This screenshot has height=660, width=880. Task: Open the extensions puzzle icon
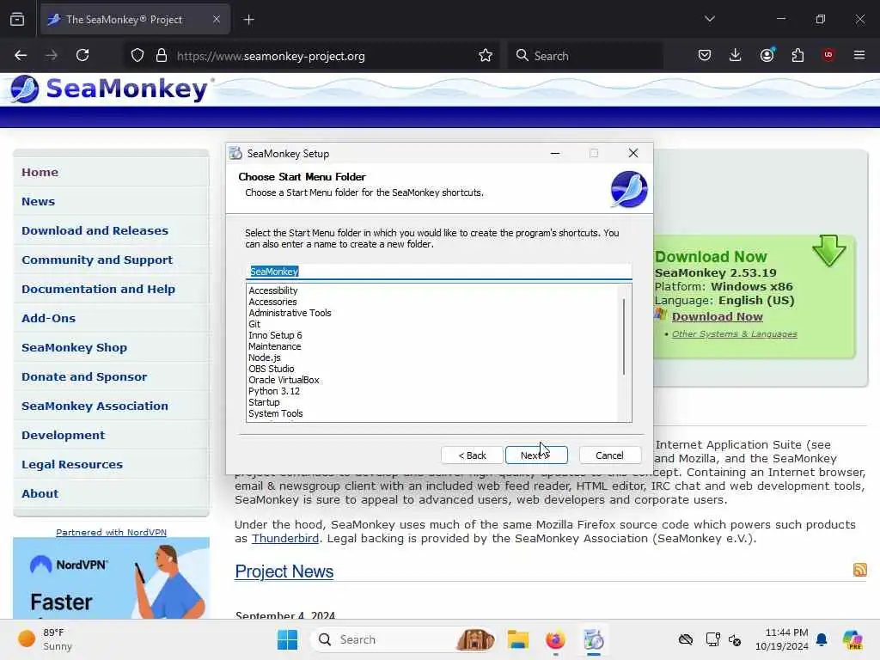(x=797, y=55)
